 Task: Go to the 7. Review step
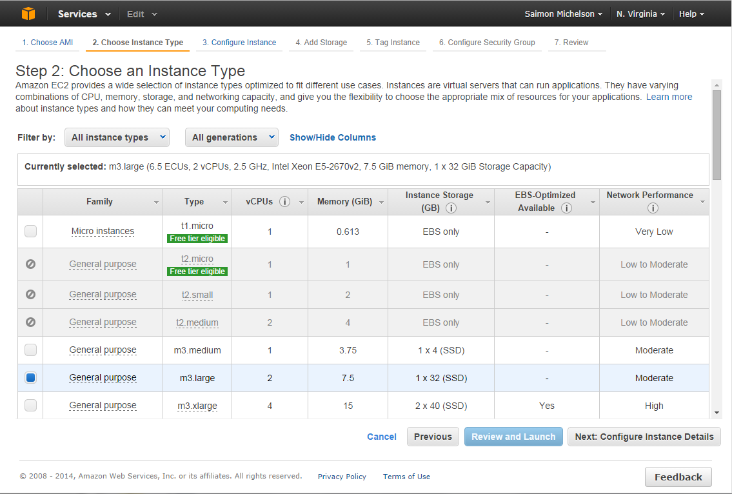[x=571, y=43]
